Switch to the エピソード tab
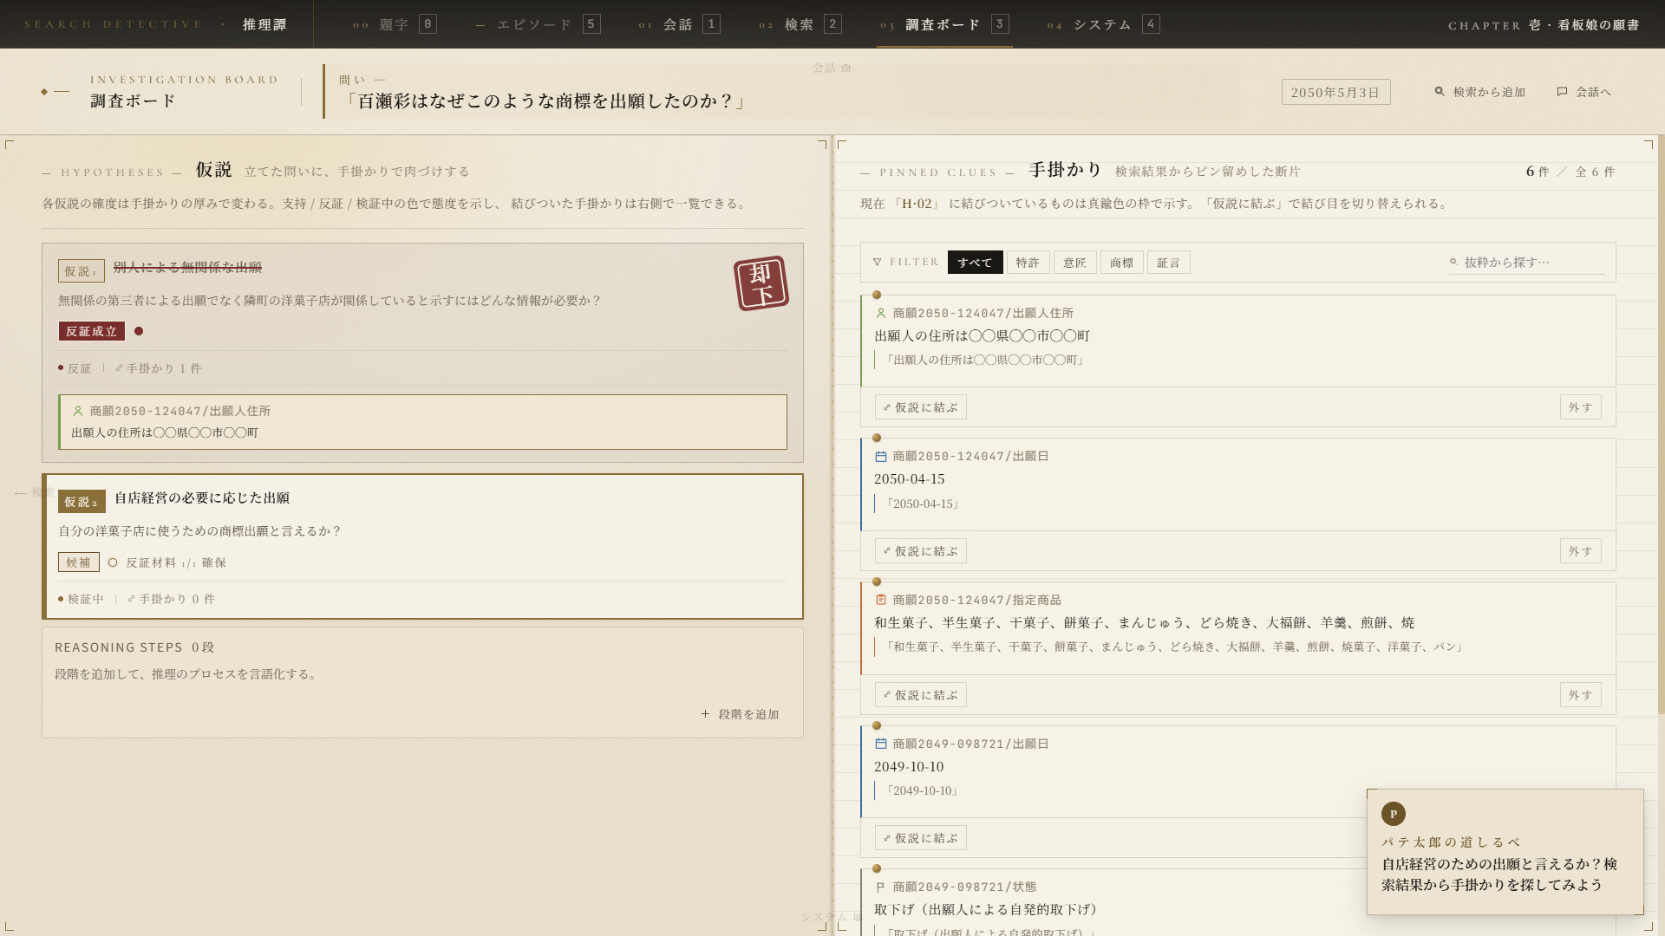The image size is (1665, 936). point(538,24)
